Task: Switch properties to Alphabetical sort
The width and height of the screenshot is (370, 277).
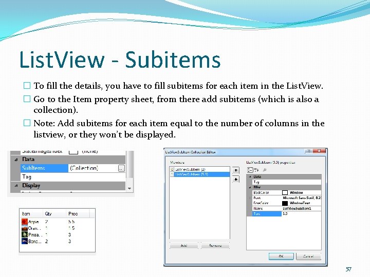Action: 256,170
